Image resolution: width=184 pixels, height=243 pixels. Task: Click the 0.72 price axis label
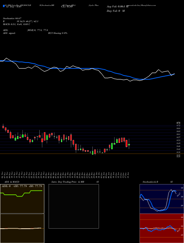pos(178,126)
